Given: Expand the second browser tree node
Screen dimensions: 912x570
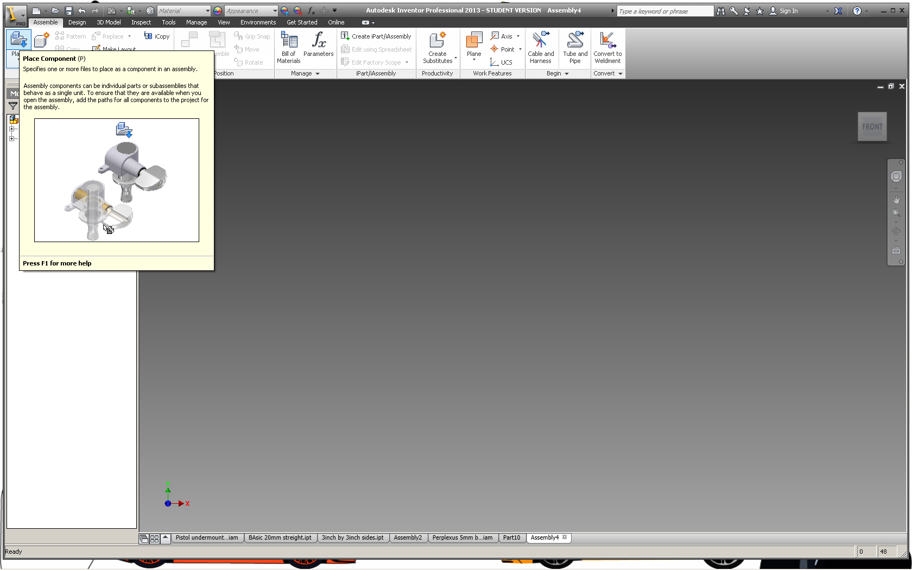Looking at the screenshot, I should pyautogui.click(x=11, y=139).
